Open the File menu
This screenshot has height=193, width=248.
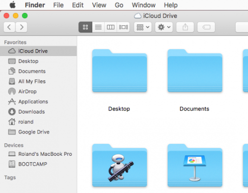(59, 5)
